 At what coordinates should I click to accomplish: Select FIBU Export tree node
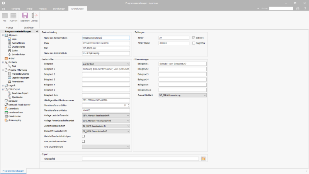[x=14, y=89]
